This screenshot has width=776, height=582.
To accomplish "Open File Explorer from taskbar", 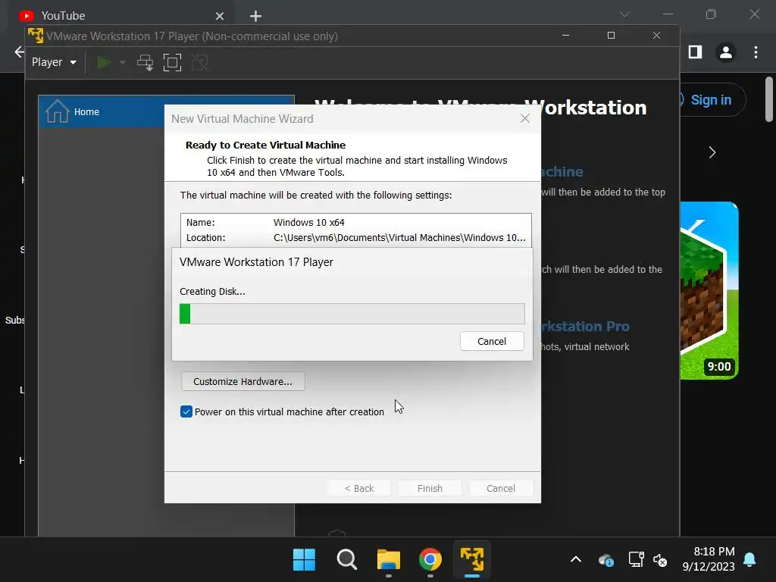I will (389, 560).
